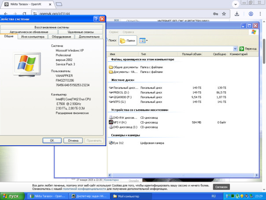Close the Nikita Tarasov OpenVK tab
The height and width of the screenshot is (200, 266).
50,4
